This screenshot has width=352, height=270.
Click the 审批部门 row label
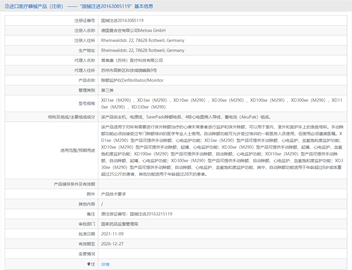tap(87, 224)
